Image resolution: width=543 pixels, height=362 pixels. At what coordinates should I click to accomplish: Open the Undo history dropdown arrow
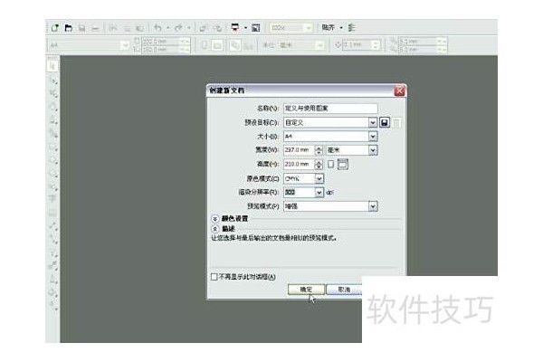(168, 28)
